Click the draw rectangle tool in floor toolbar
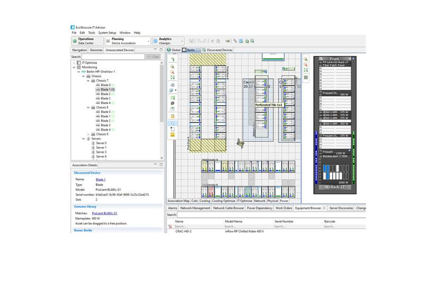The width and height of the screenshot is (437, 291). (173, 129)
